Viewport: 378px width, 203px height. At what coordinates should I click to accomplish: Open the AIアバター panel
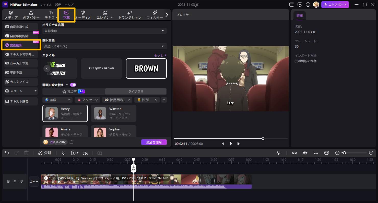(31, 15)
